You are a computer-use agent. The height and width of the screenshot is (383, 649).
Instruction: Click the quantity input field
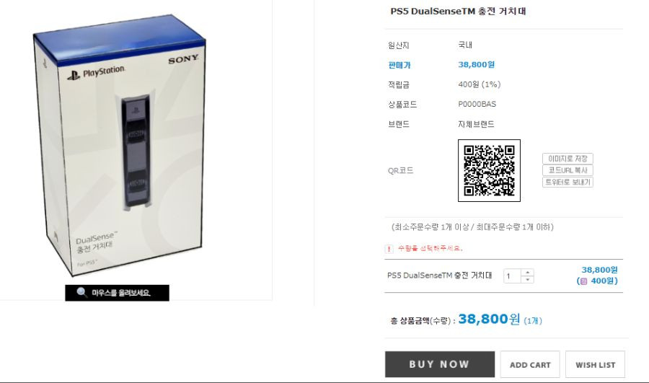[x=513, y=276]
